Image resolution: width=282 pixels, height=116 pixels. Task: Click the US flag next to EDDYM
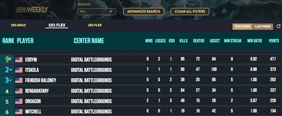19,60
